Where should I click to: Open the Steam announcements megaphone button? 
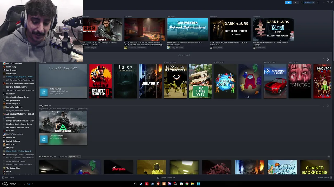pos(288,2)
